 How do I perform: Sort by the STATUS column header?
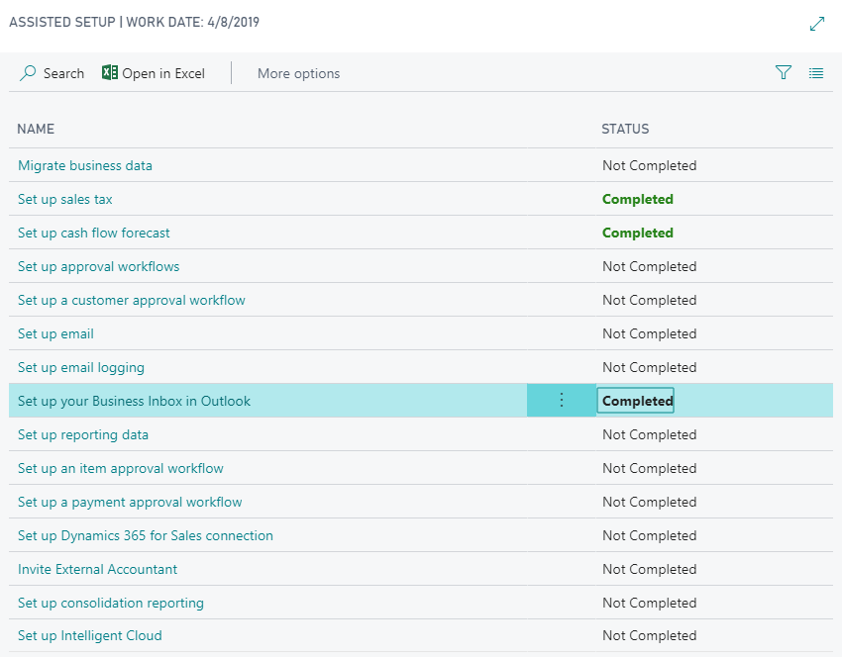tap(625, 129)
